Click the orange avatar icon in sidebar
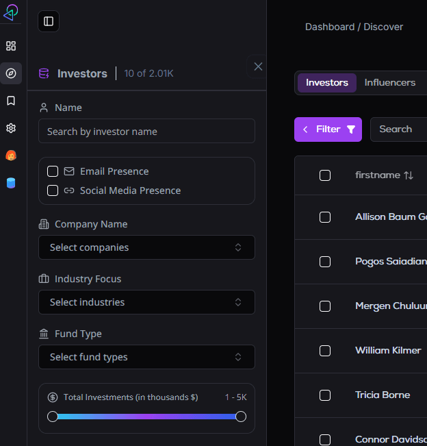The height and width of the screenshot is (446, 427). (11, 156)
